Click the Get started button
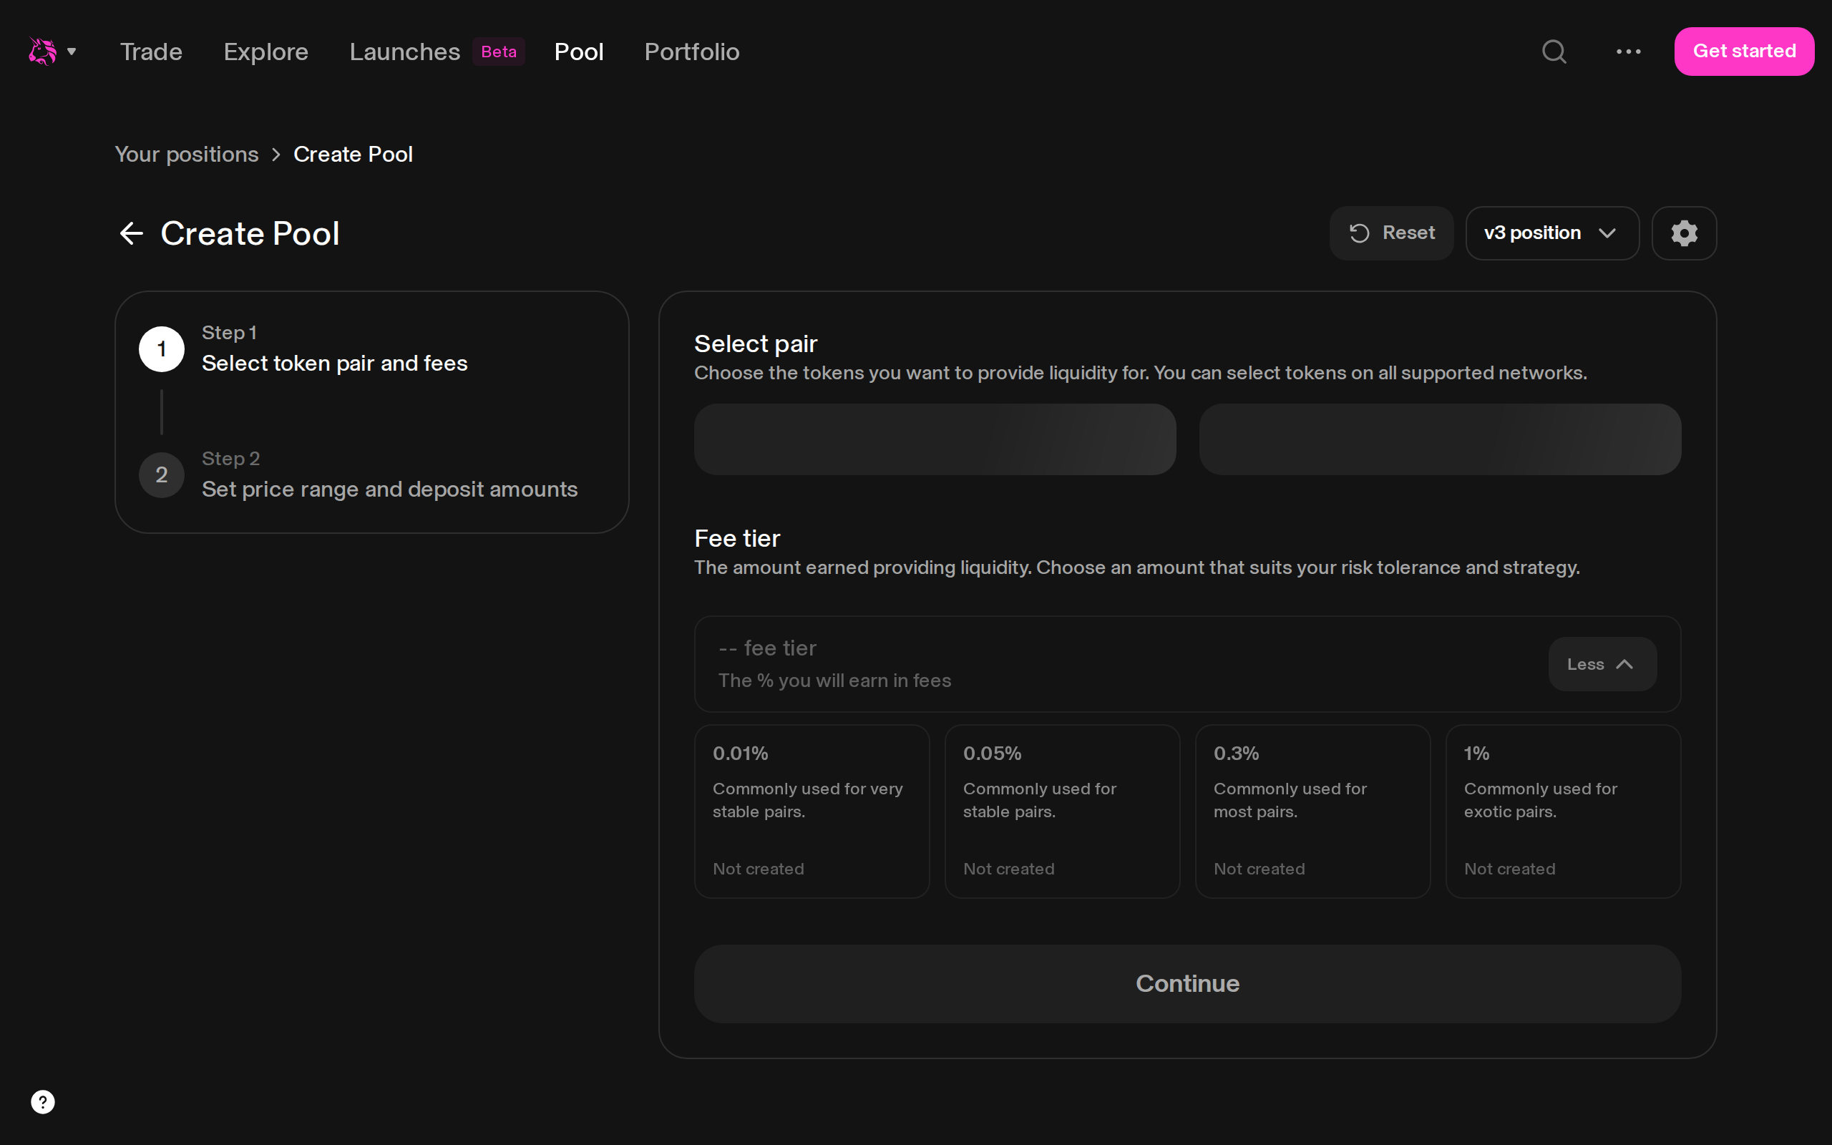Screen dimensions: 1832x1145 (x=1744, y=52)
